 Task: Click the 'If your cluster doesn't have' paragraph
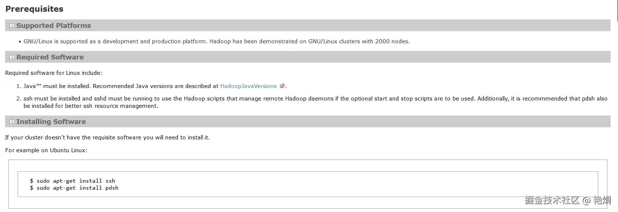(107, 138)
